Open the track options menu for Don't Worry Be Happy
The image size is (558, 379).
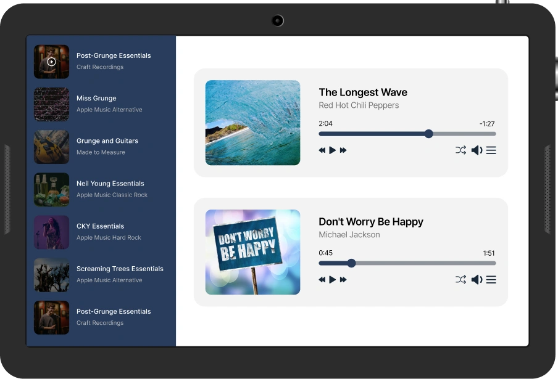(x=491, y=279)
